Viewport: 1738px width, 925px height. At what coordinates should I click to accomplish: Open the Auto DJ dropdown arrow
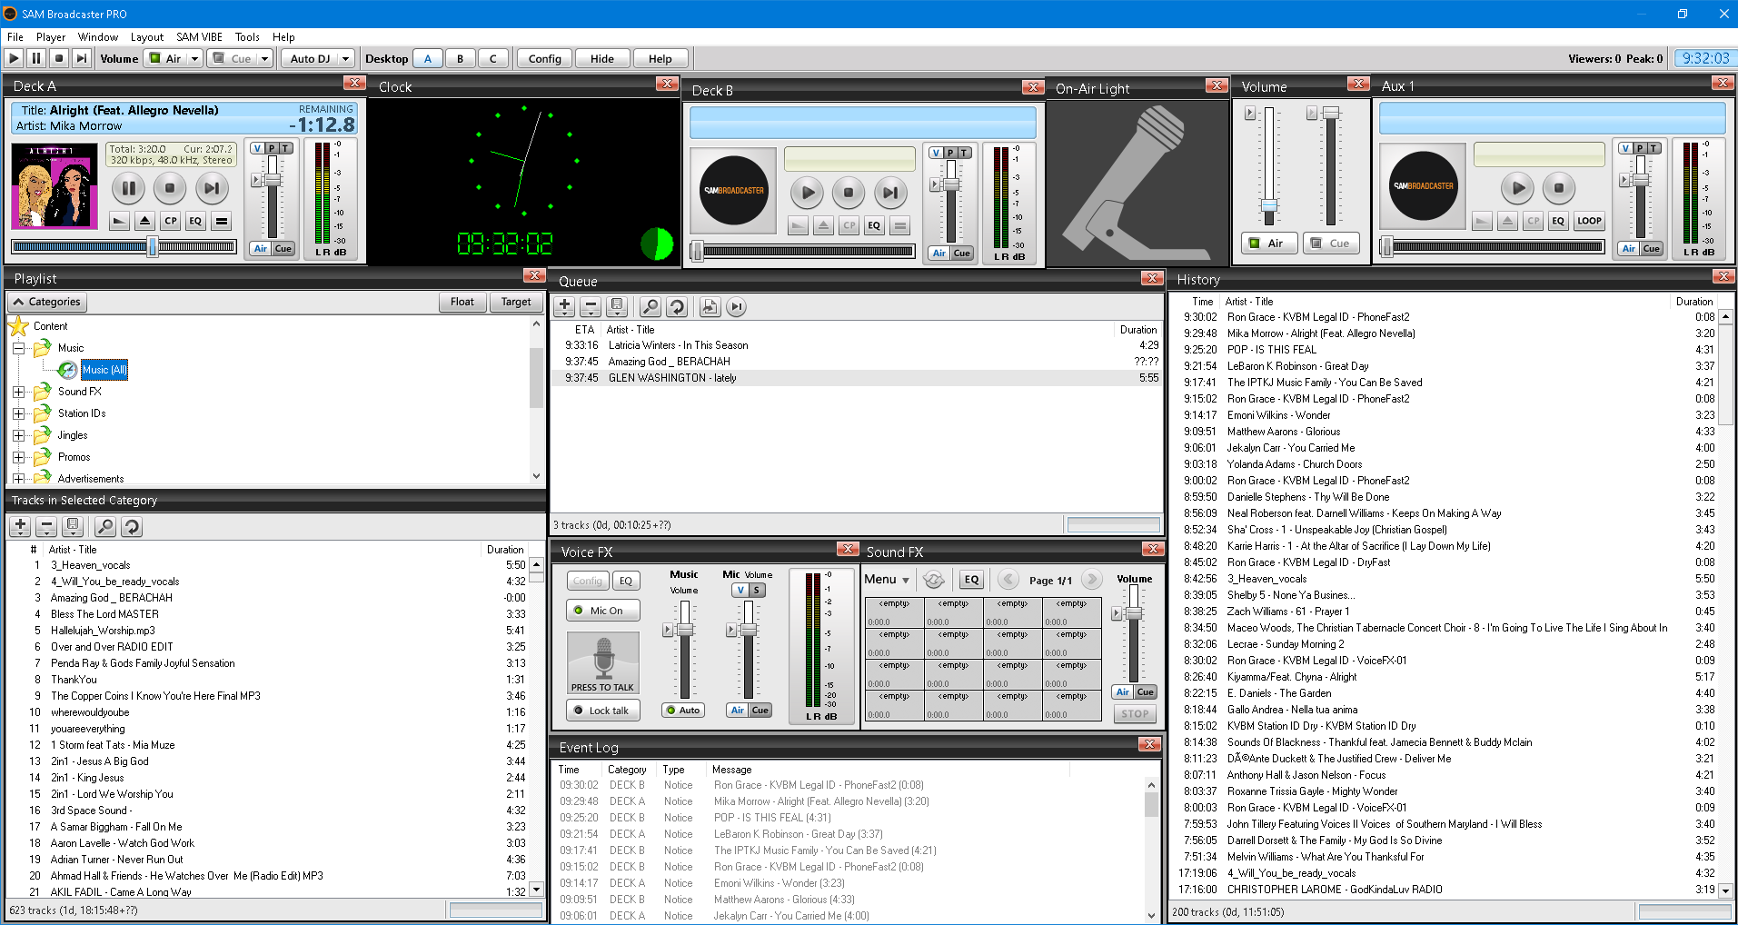click(x=345, y=58)
